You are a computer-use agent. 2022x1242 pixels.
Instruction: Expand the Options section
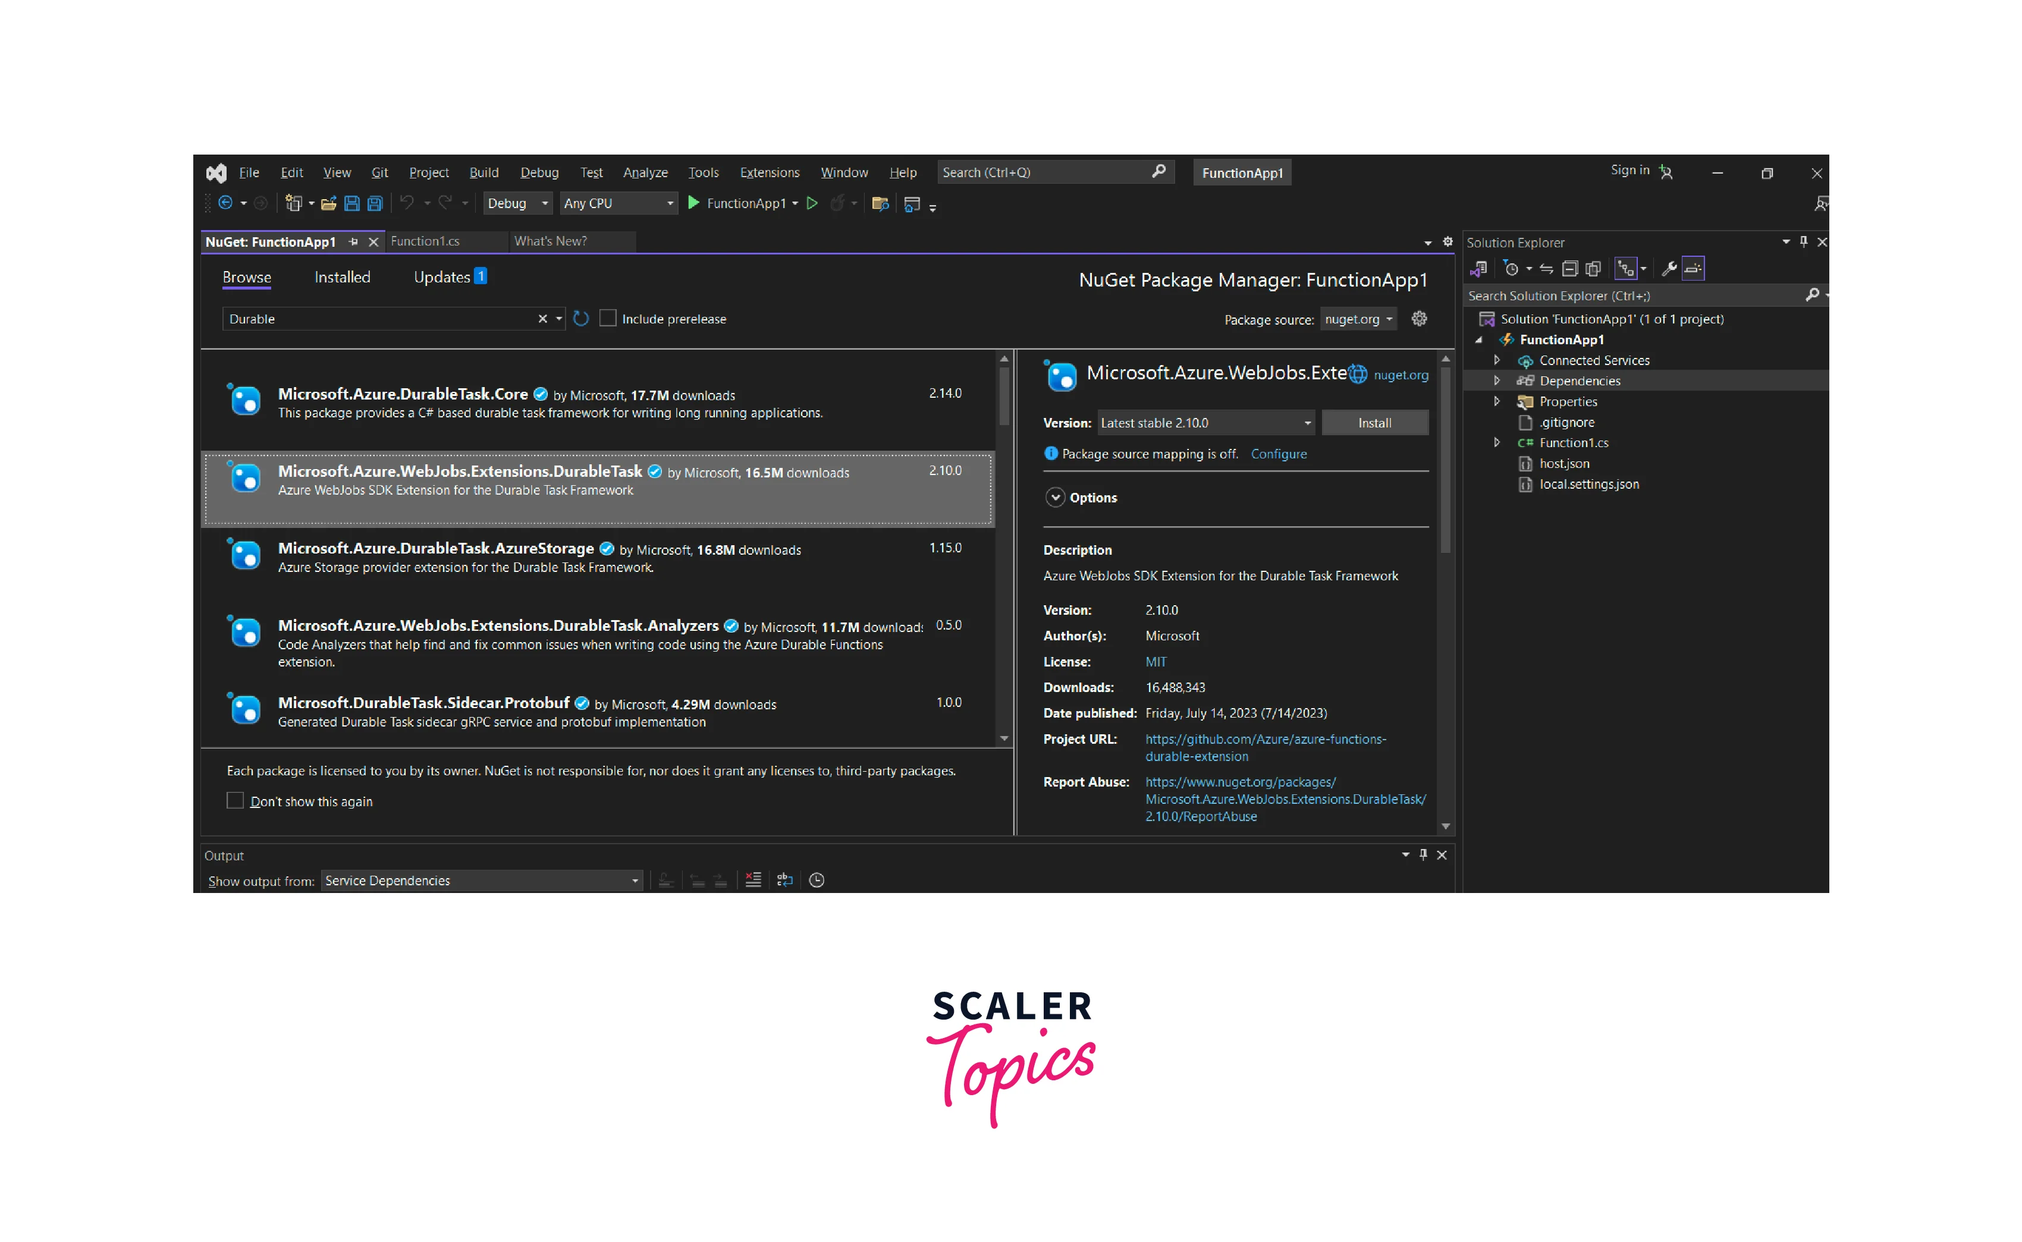(1055, 498)
